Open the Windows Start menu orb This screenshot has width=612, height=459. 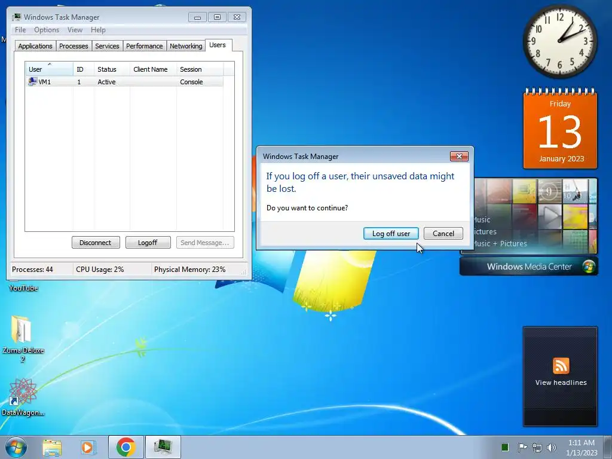16,447
